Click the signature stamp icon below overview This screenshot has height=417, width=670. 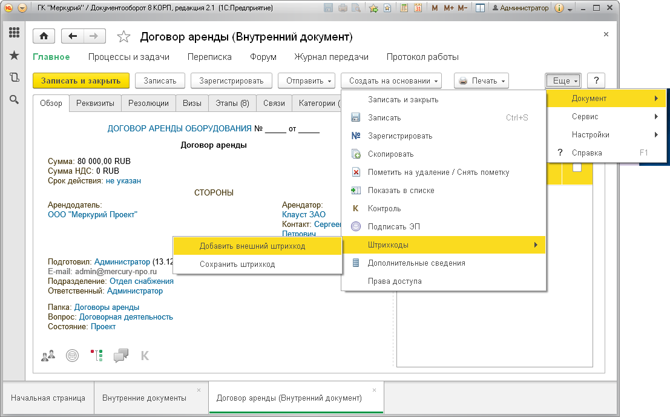(72, 355)
